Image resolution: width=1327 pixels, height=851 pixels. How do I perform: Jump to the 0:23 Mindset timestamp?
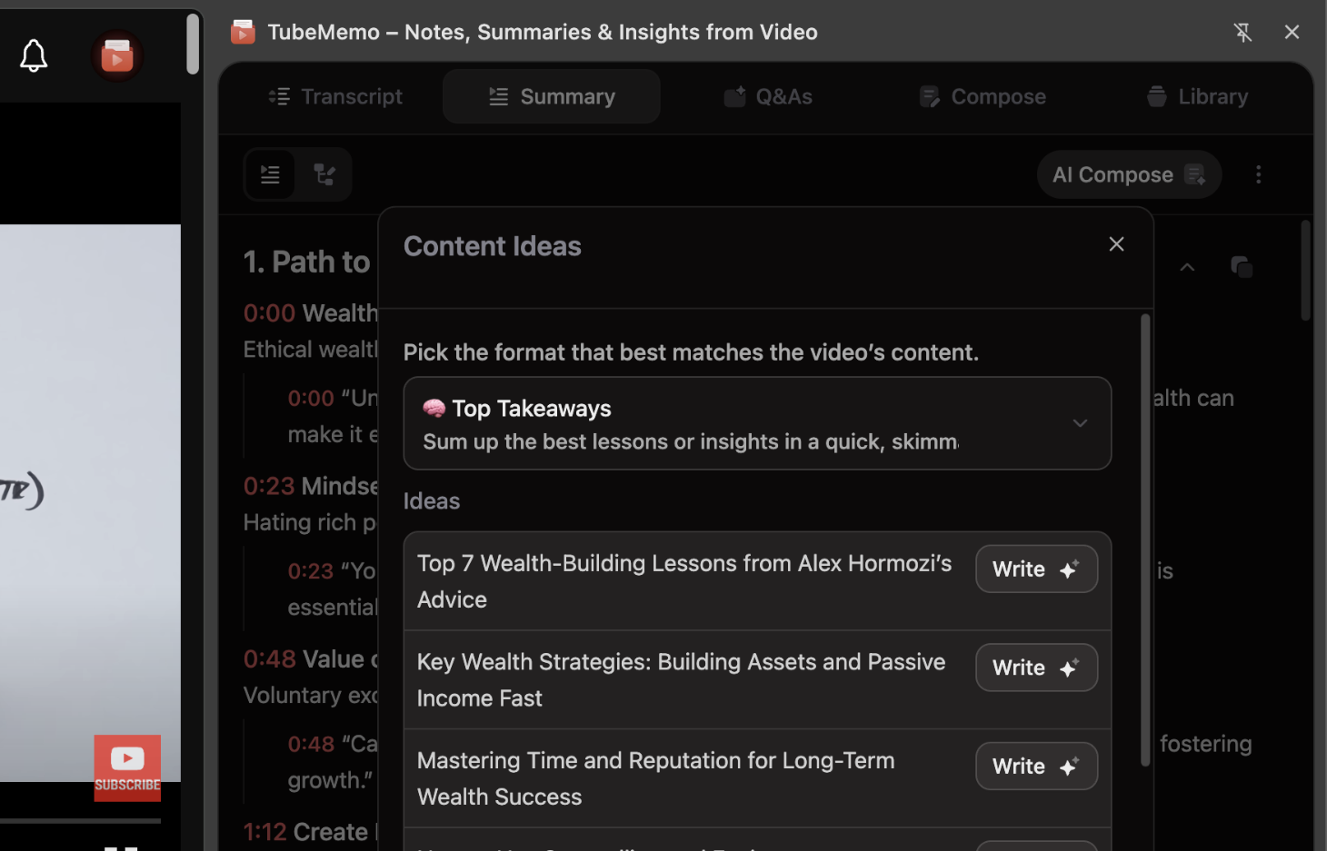269,486
